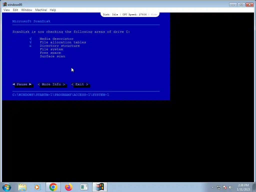The height and width of the screenshot is (192, 256).
Task: Open the Help menu
Action: [x=53, y=10]
